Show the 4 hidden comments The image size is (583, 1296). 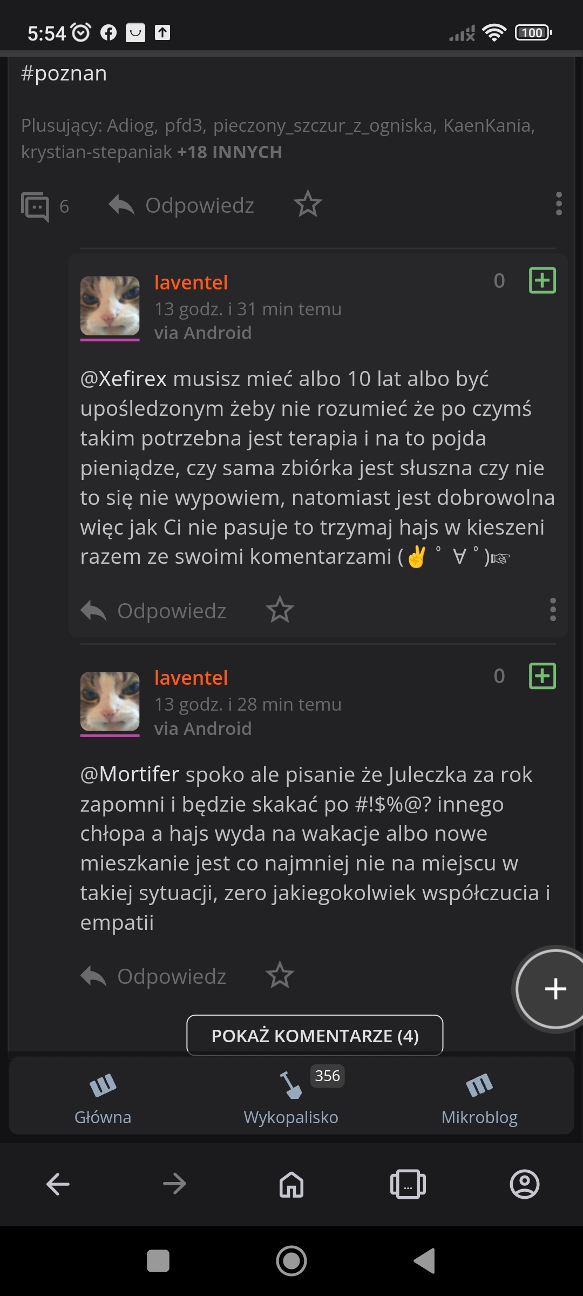click(x=315, y=1036)
